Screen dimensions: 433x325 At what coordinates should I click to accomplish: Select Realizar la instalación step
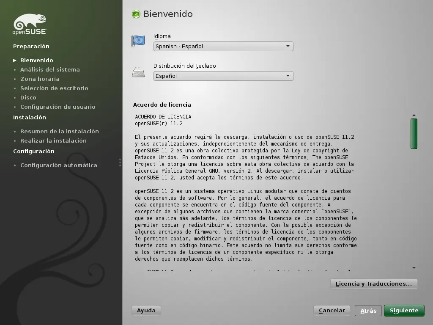click(53, 140)
